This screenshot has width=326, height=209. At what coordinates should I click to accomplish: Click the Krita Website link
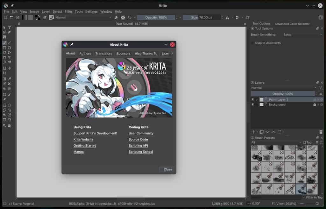pos(83,140)
